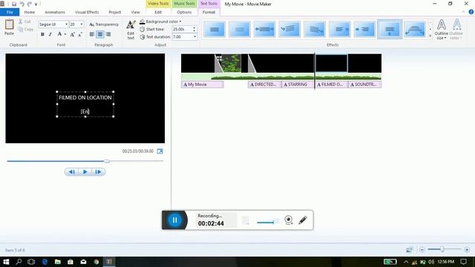
Task: Apply the fifth fly-out lines text effect
Action: tap(315, 30)
